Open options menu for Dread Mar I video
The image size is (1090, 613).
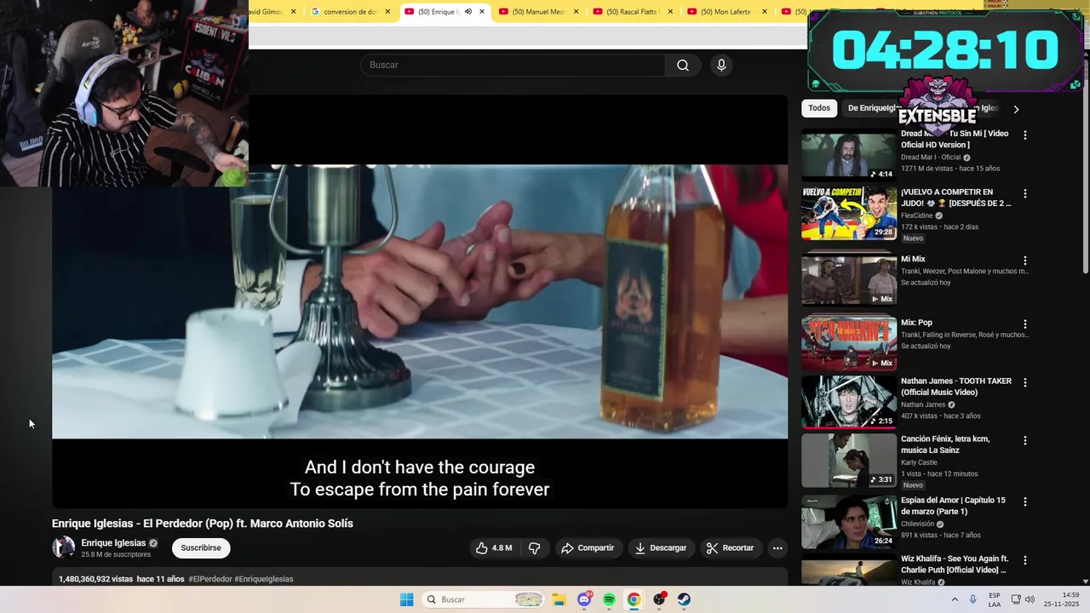click(1025, 135)
